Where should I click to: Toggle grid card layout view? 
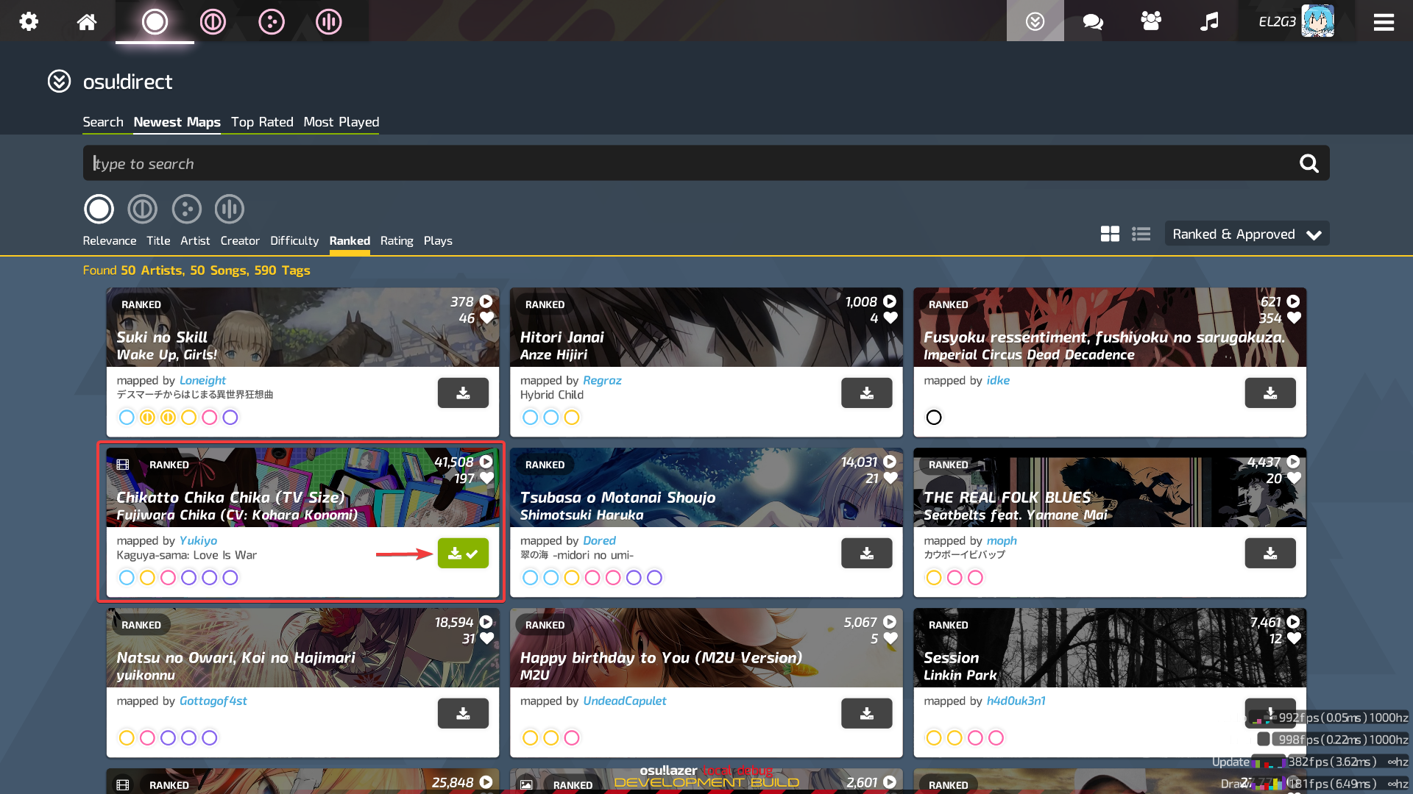pos(1110,233)
